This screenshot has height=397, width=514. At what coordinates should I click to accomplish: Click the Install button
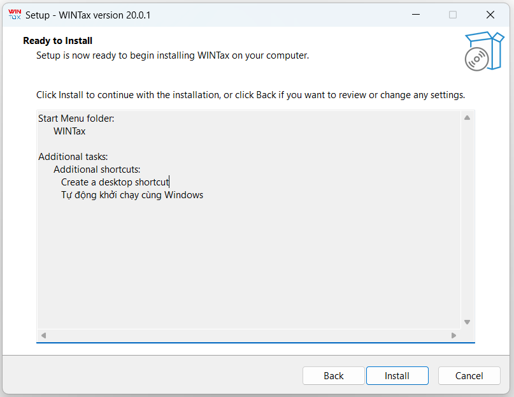point(397,375)
